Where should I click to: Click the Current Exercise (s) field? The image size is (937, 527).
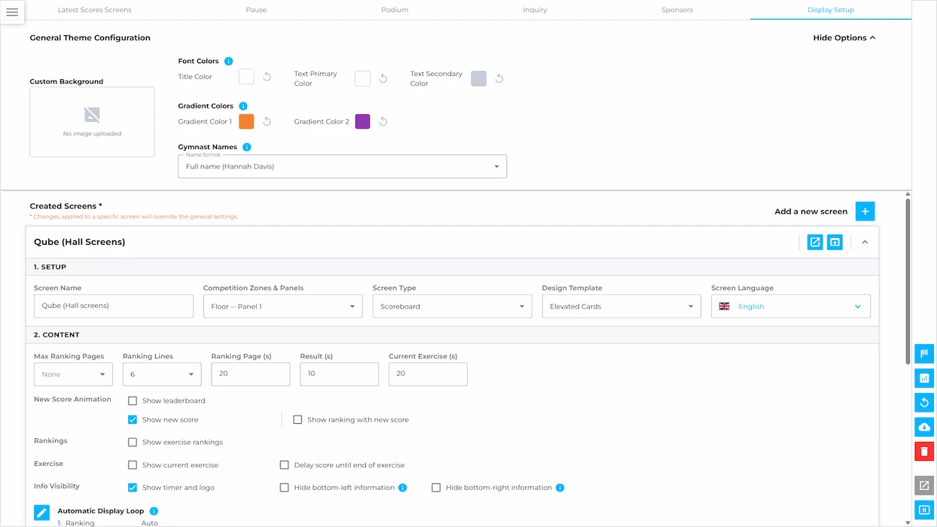click(428, 374)
